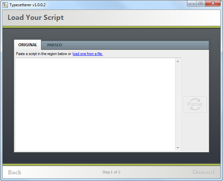This screenshot has height=181, width=223.
Task: Minimize the Typesetterer window
Action: tap(192, 4)
